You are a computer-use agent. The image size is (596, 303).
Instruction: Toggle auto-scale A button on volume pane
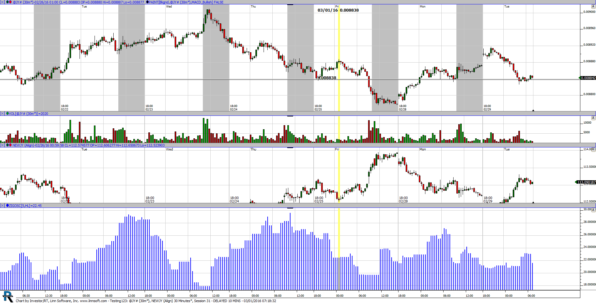coord(593,118)
